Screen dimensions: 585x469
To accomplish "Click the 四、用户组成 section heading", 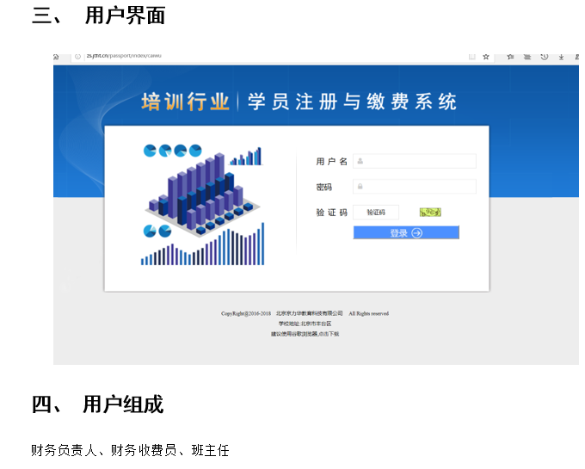I will [x=97, y=404].
